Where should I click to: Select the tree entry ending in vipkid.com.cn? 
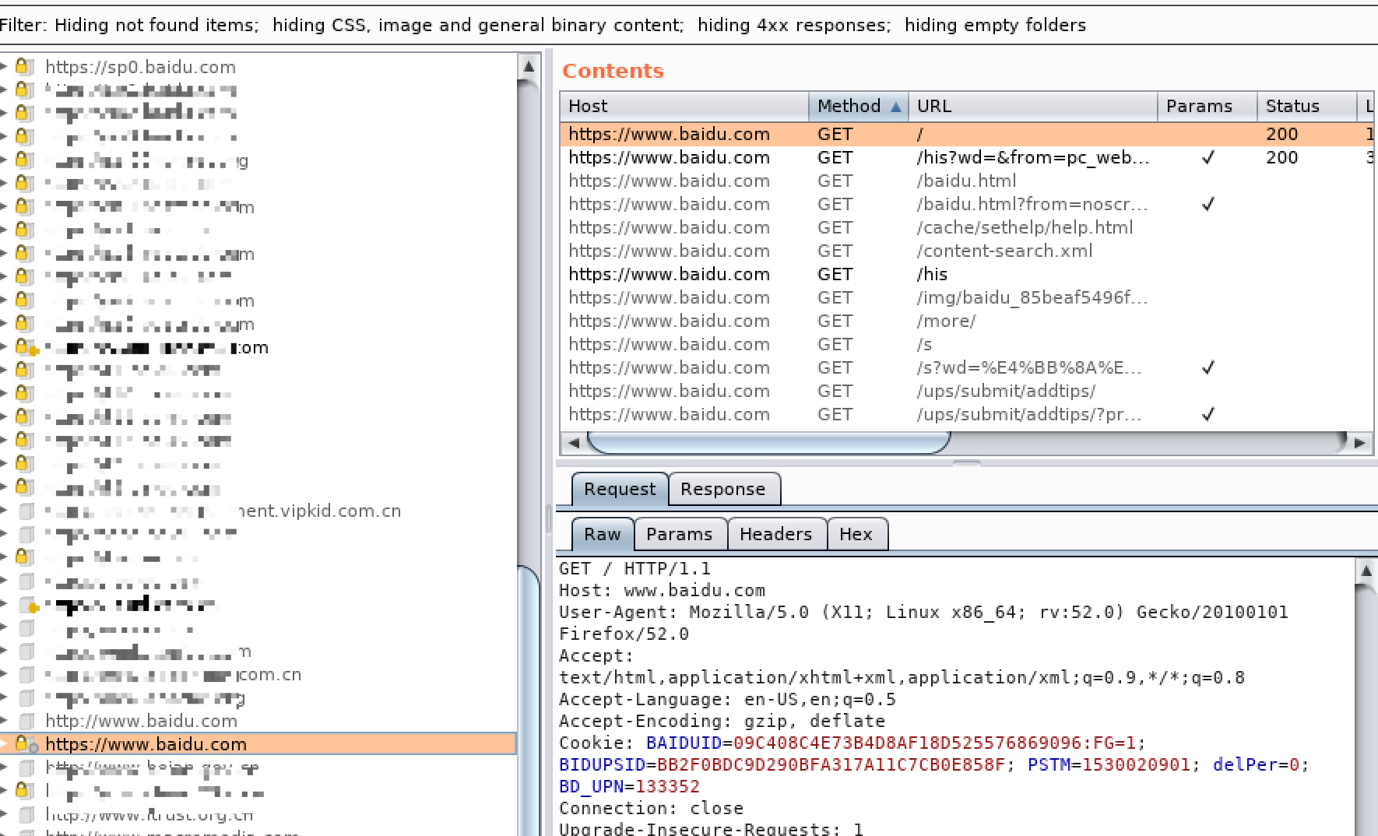[x=223, y=511]
